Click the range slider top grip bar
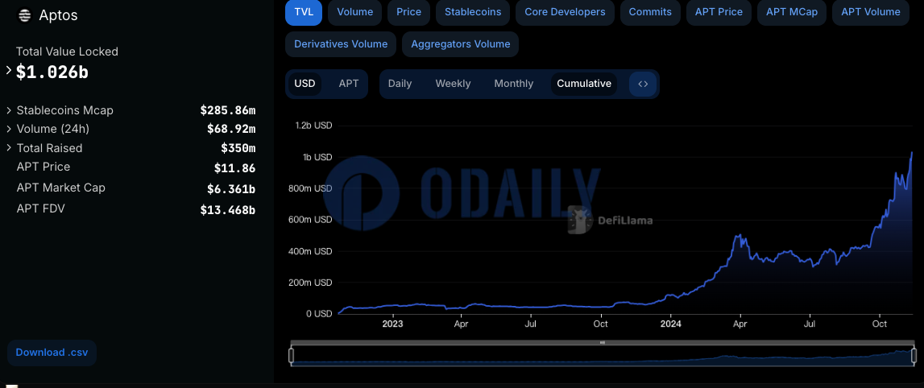 point(603,342)
